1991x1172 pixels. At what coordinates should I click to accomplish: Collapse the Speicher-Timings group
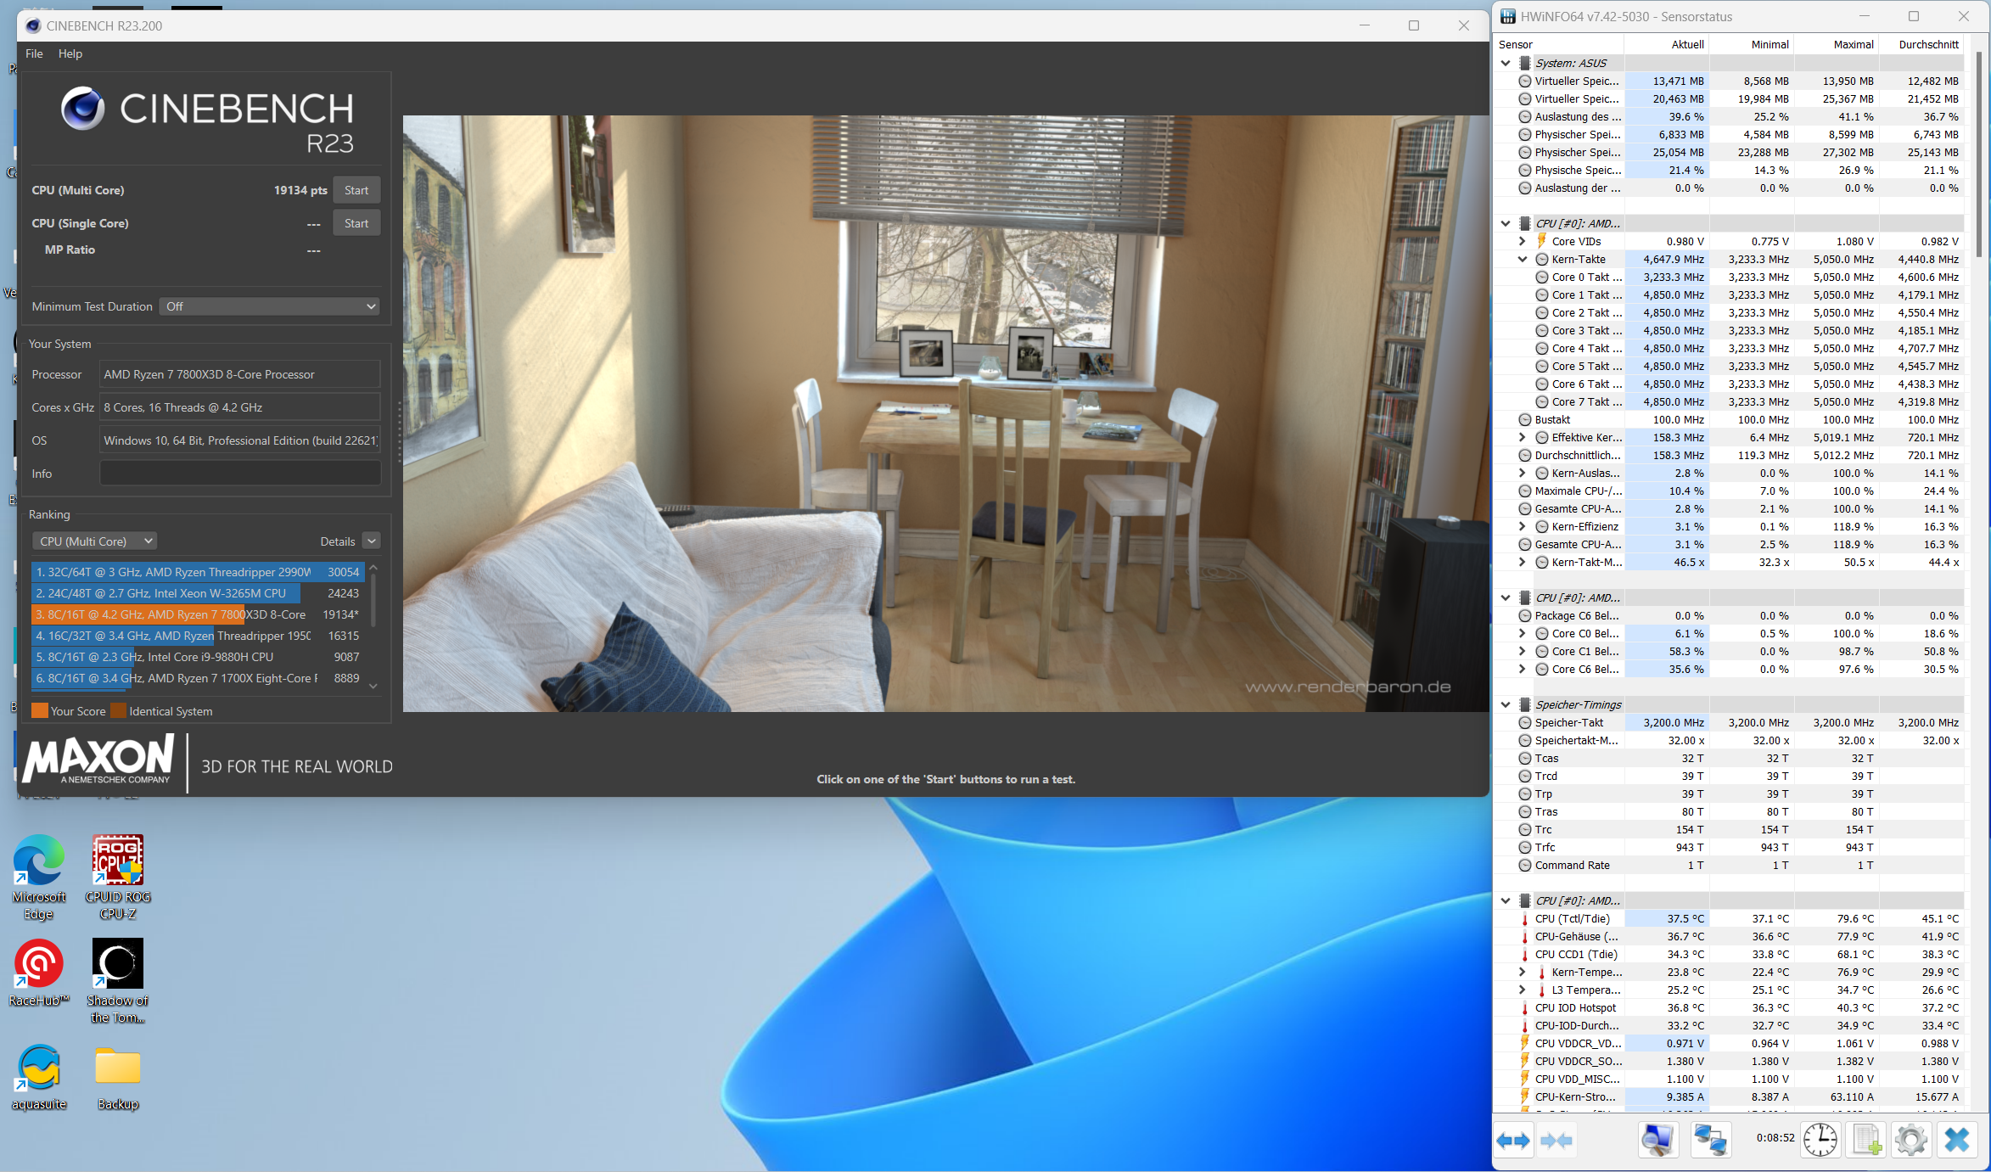(1506, 704)
